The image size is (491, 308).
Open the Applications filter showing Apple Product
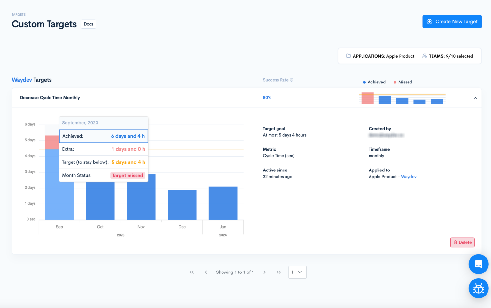pos(380,56)
